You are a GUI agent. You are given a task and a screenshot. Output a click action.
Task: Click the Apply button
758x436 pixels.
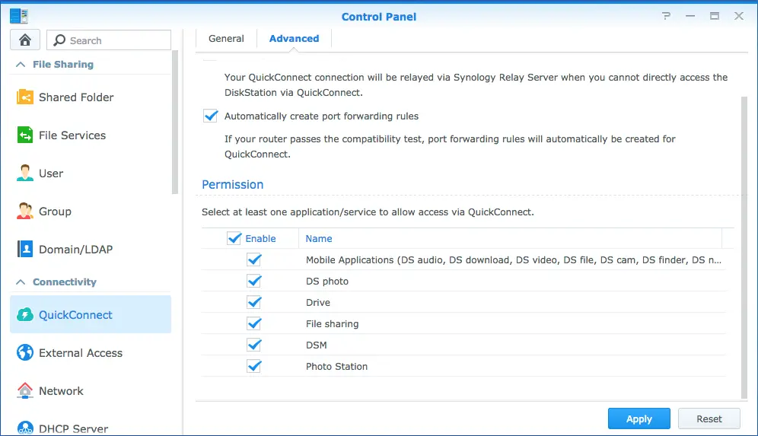pos(639,418)
